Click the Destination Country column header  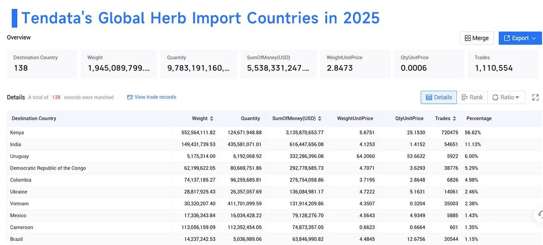coord(34,119)
